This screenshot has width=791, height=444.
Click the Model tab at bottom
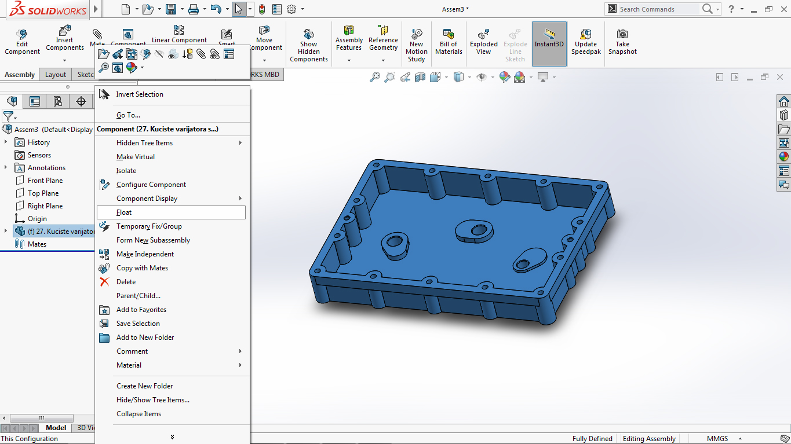click(x=56, y=428)
